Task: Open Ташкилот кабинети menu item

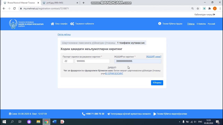Action: [82, 24]
